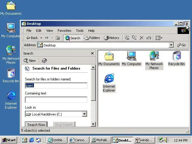Select My Computer in Explorer window
The width and height of the screenshot is (192, 144).
(131, 59)
